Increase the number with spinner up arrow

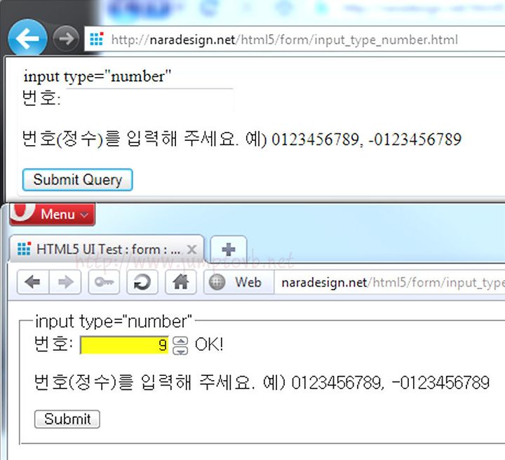tap(180, 341)
